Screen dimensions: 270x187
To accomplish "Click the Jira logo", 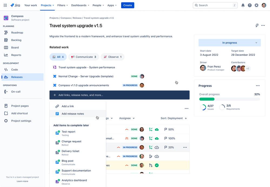I will point(15,5).
